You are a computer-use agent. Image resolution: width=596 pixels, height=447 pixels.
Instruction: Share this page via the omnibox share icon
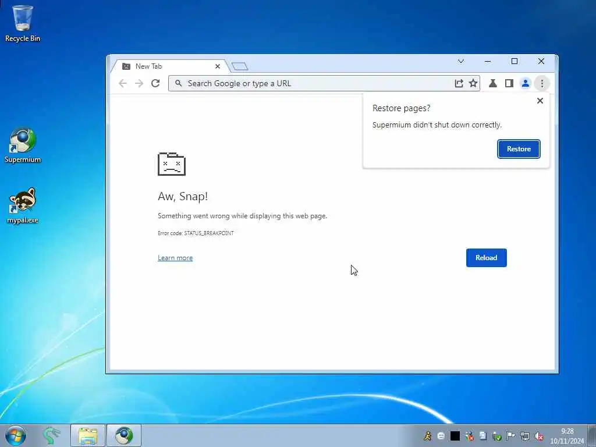click(459, 83)
